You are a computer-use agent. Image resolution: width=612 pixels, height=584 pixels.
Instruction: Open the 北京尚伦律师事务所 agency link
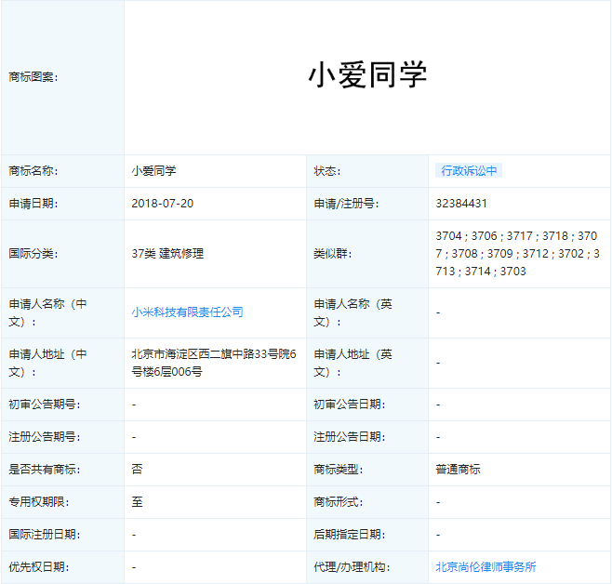tap(486, 567)
